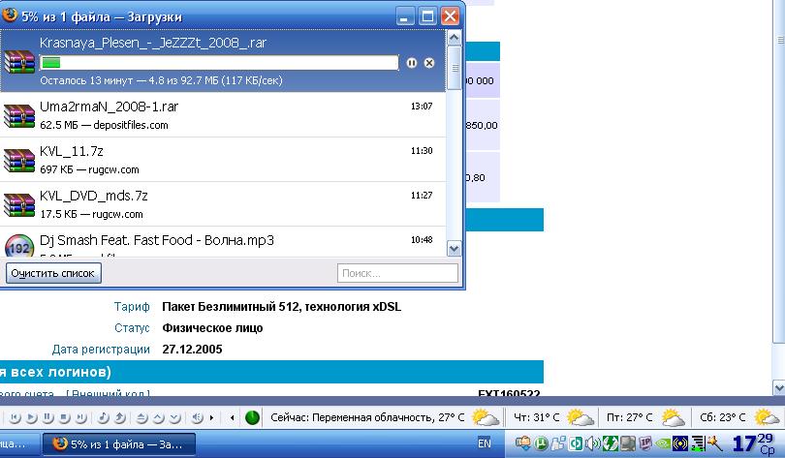Select the Dj Smash mp3 file icon

(x=19, y=246)
